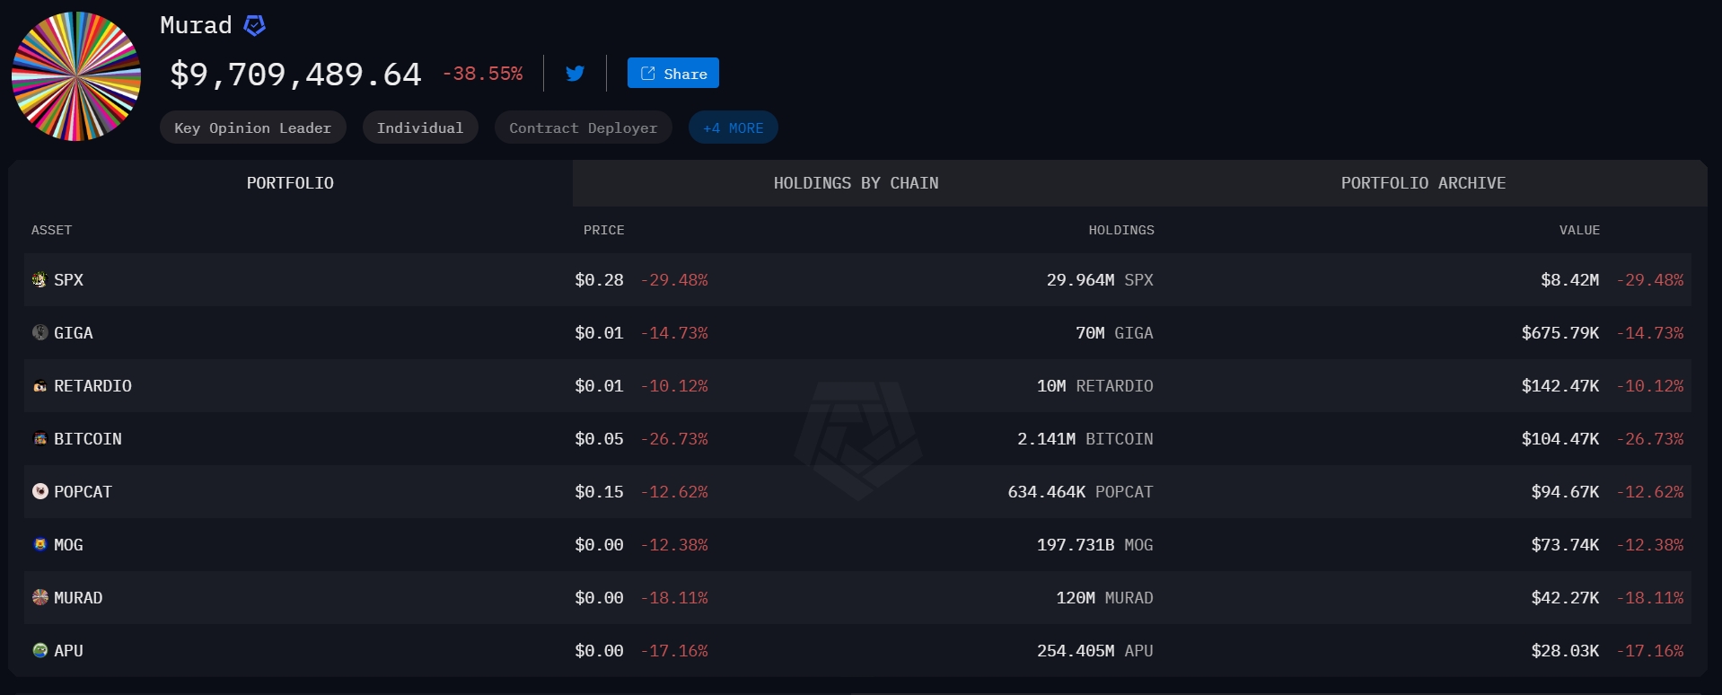Click the verified badge beside Murad
This screenshot has height=695, width=1722.
pos(255,26)
